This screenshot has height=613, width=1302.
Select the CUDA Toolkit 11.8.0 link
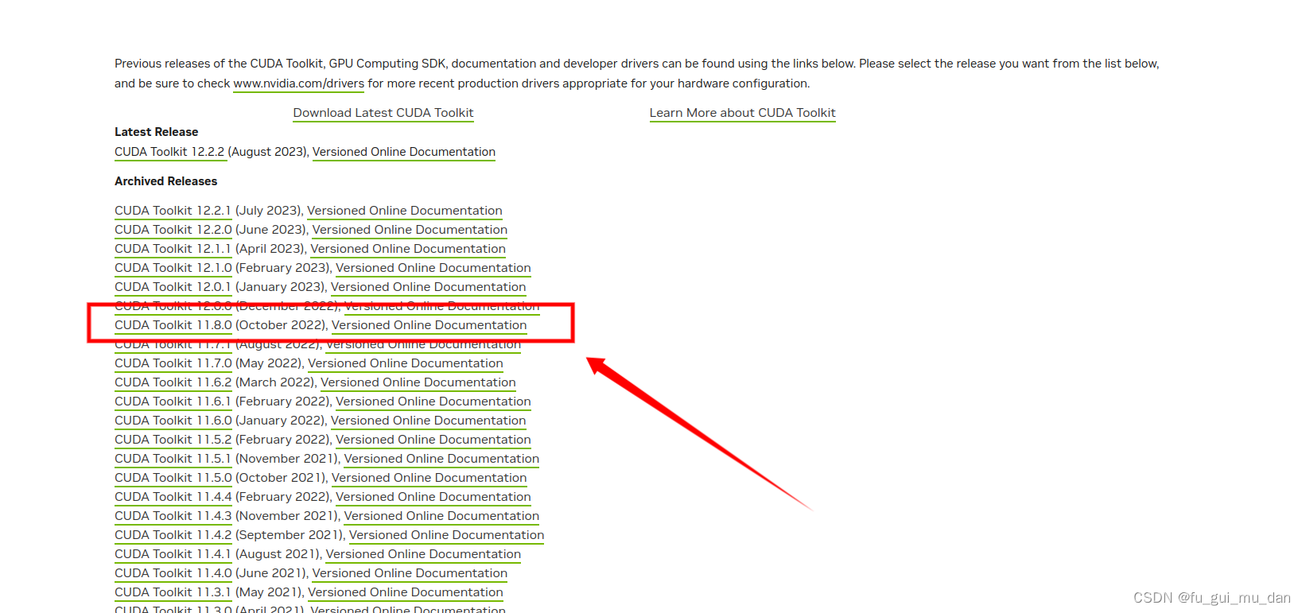point(173,325)
